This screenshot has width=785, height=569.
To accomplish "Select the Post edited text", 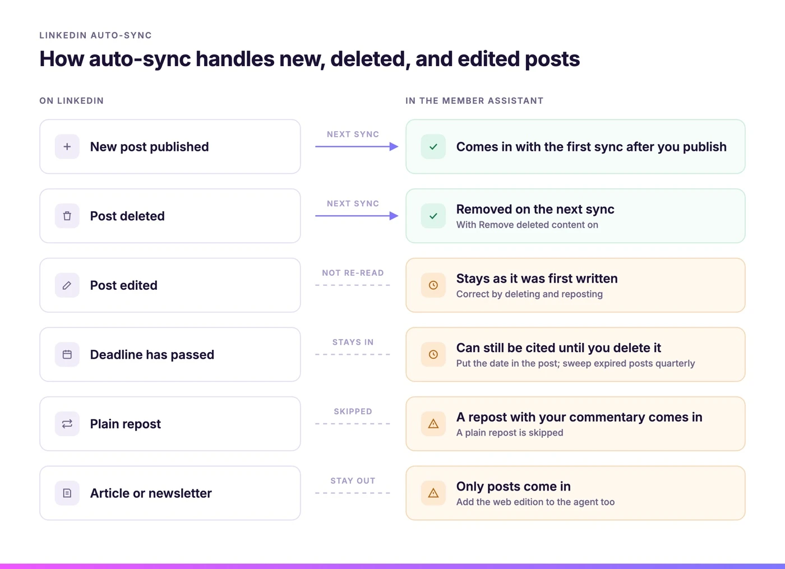I will tap(123, 285).
